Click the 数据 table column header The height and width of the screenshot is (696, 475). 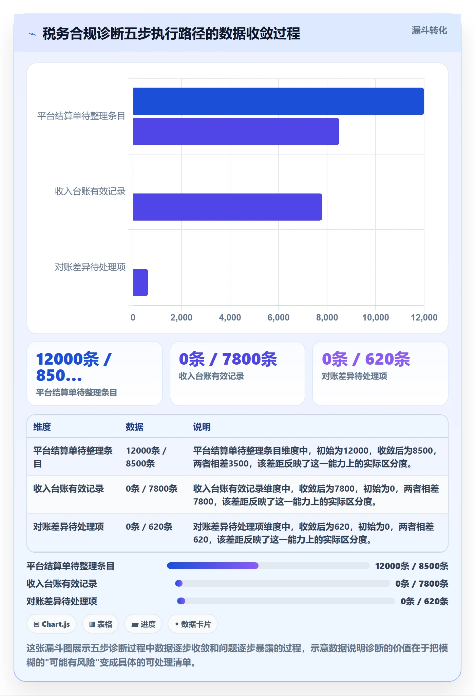(x=135, y=427)
